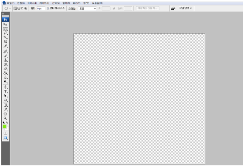Select the Type tool
This screenshot has width=244, height=166.
6,91
